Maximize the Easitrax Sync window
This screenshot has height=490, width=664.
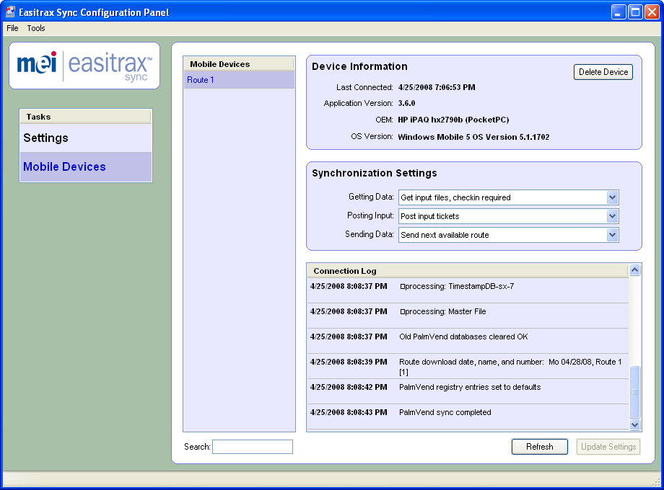click(x=635, y=12)
